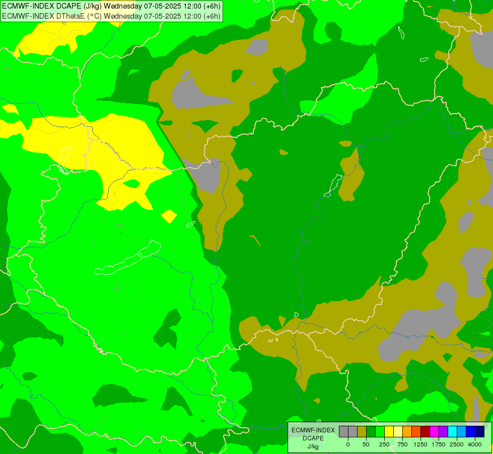Click the legend value 0
The width and height of the screenshot is (493, 454).
[x=348, y=444]
